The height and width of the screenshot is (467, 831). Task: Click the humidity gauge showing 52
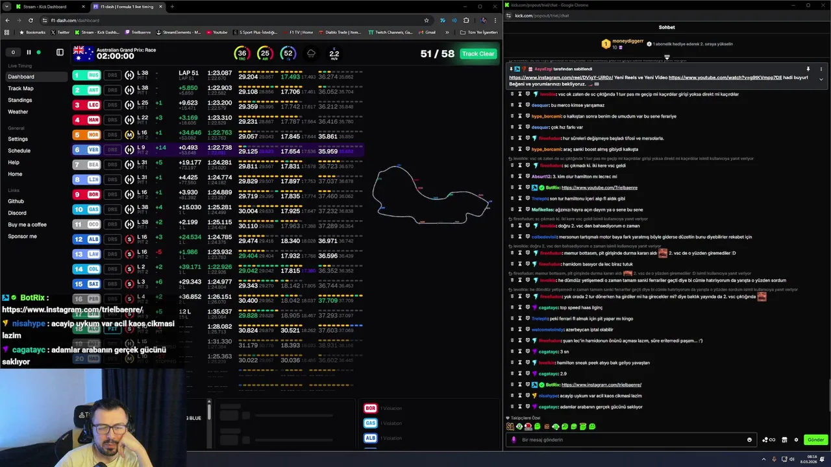288,54
